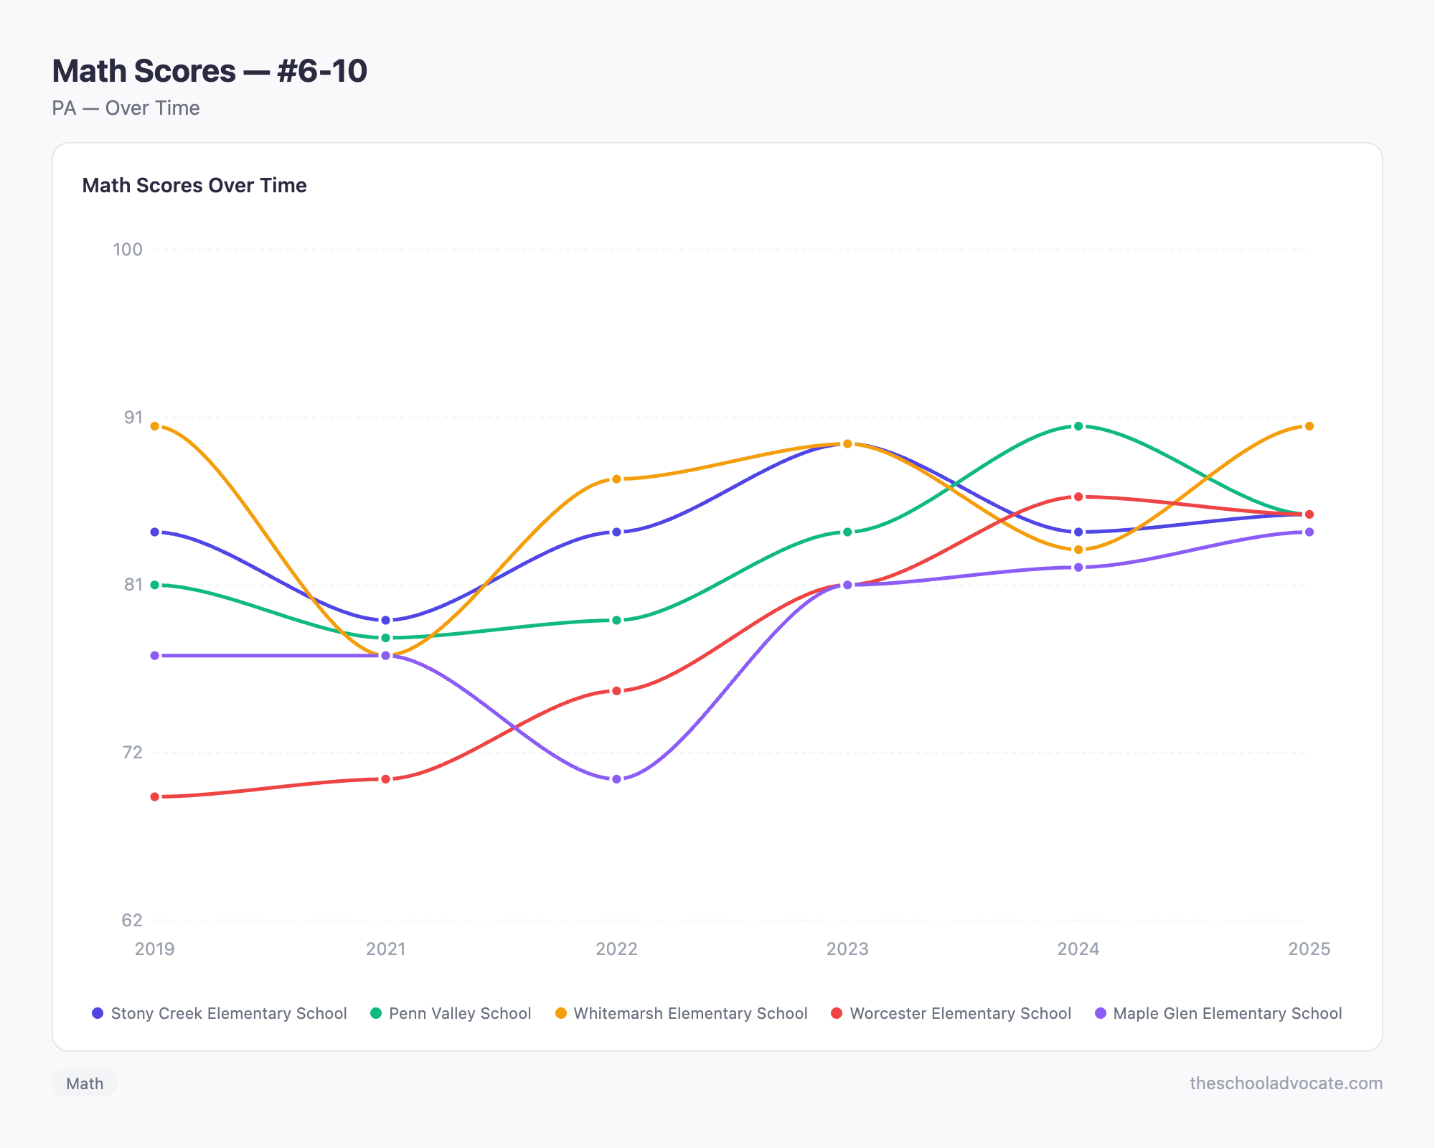Click the 2021 x-axis label

(x=386, y=949)
